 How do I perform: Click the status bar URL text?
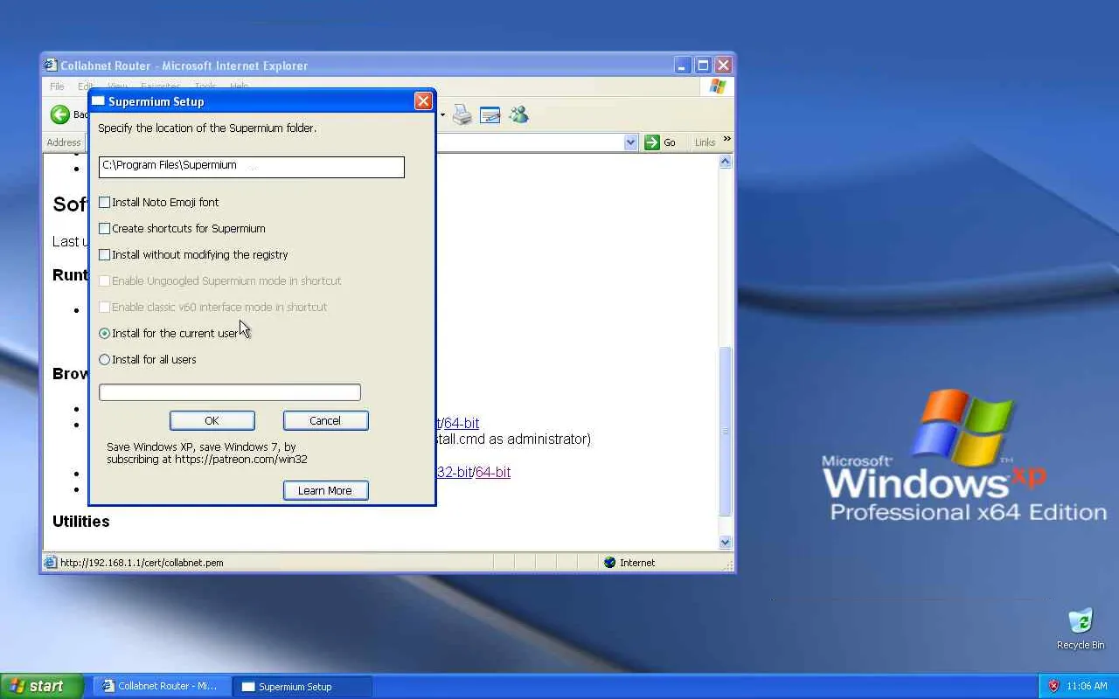point(142,563)
